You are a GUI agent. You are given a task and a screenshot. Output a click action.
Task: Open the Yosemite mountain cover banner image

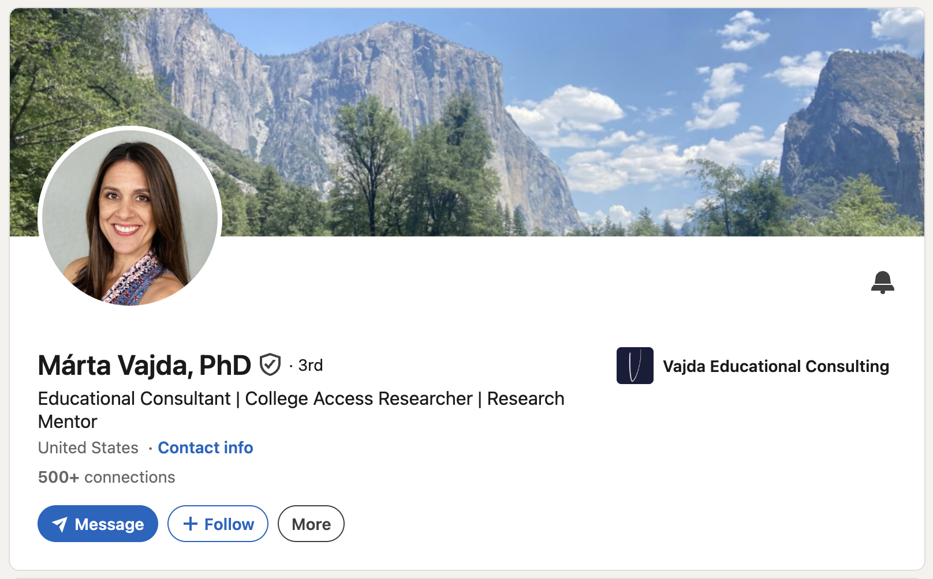pos(467,122)
